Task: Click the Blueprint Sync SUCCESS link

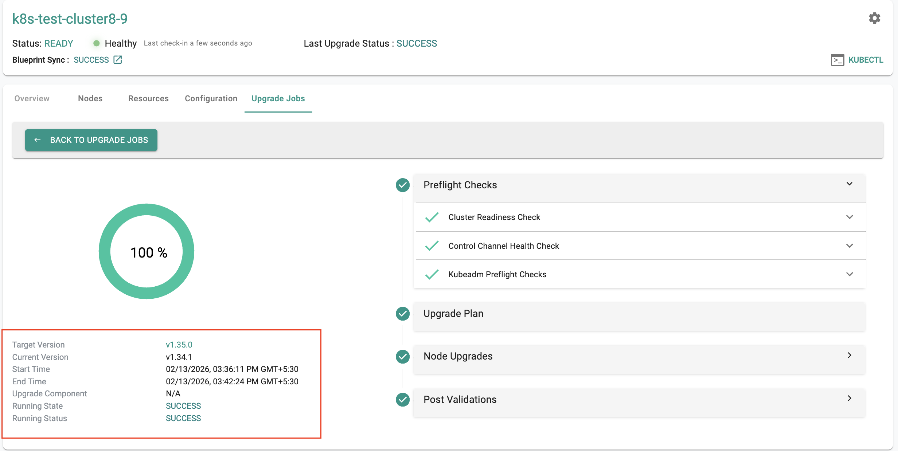Action: tap(91, 60)
